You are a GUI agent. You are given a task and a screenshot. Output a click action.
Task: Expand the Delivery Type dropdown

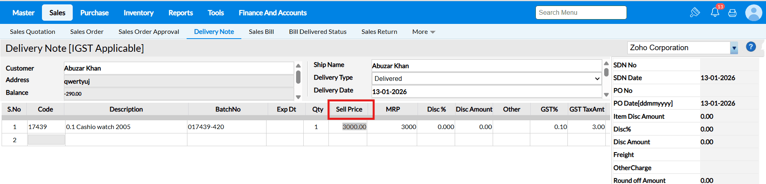(x=486, y=78)
